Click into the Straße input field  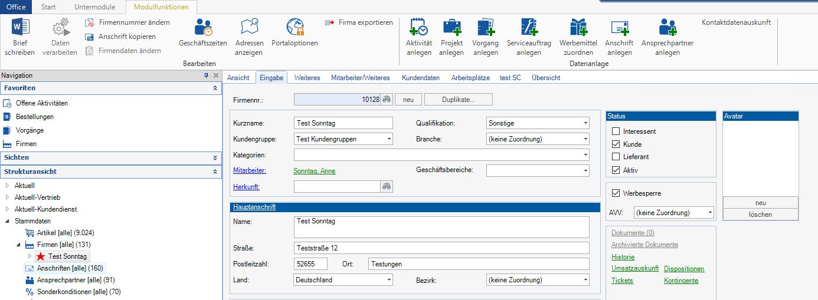[441, 248]
